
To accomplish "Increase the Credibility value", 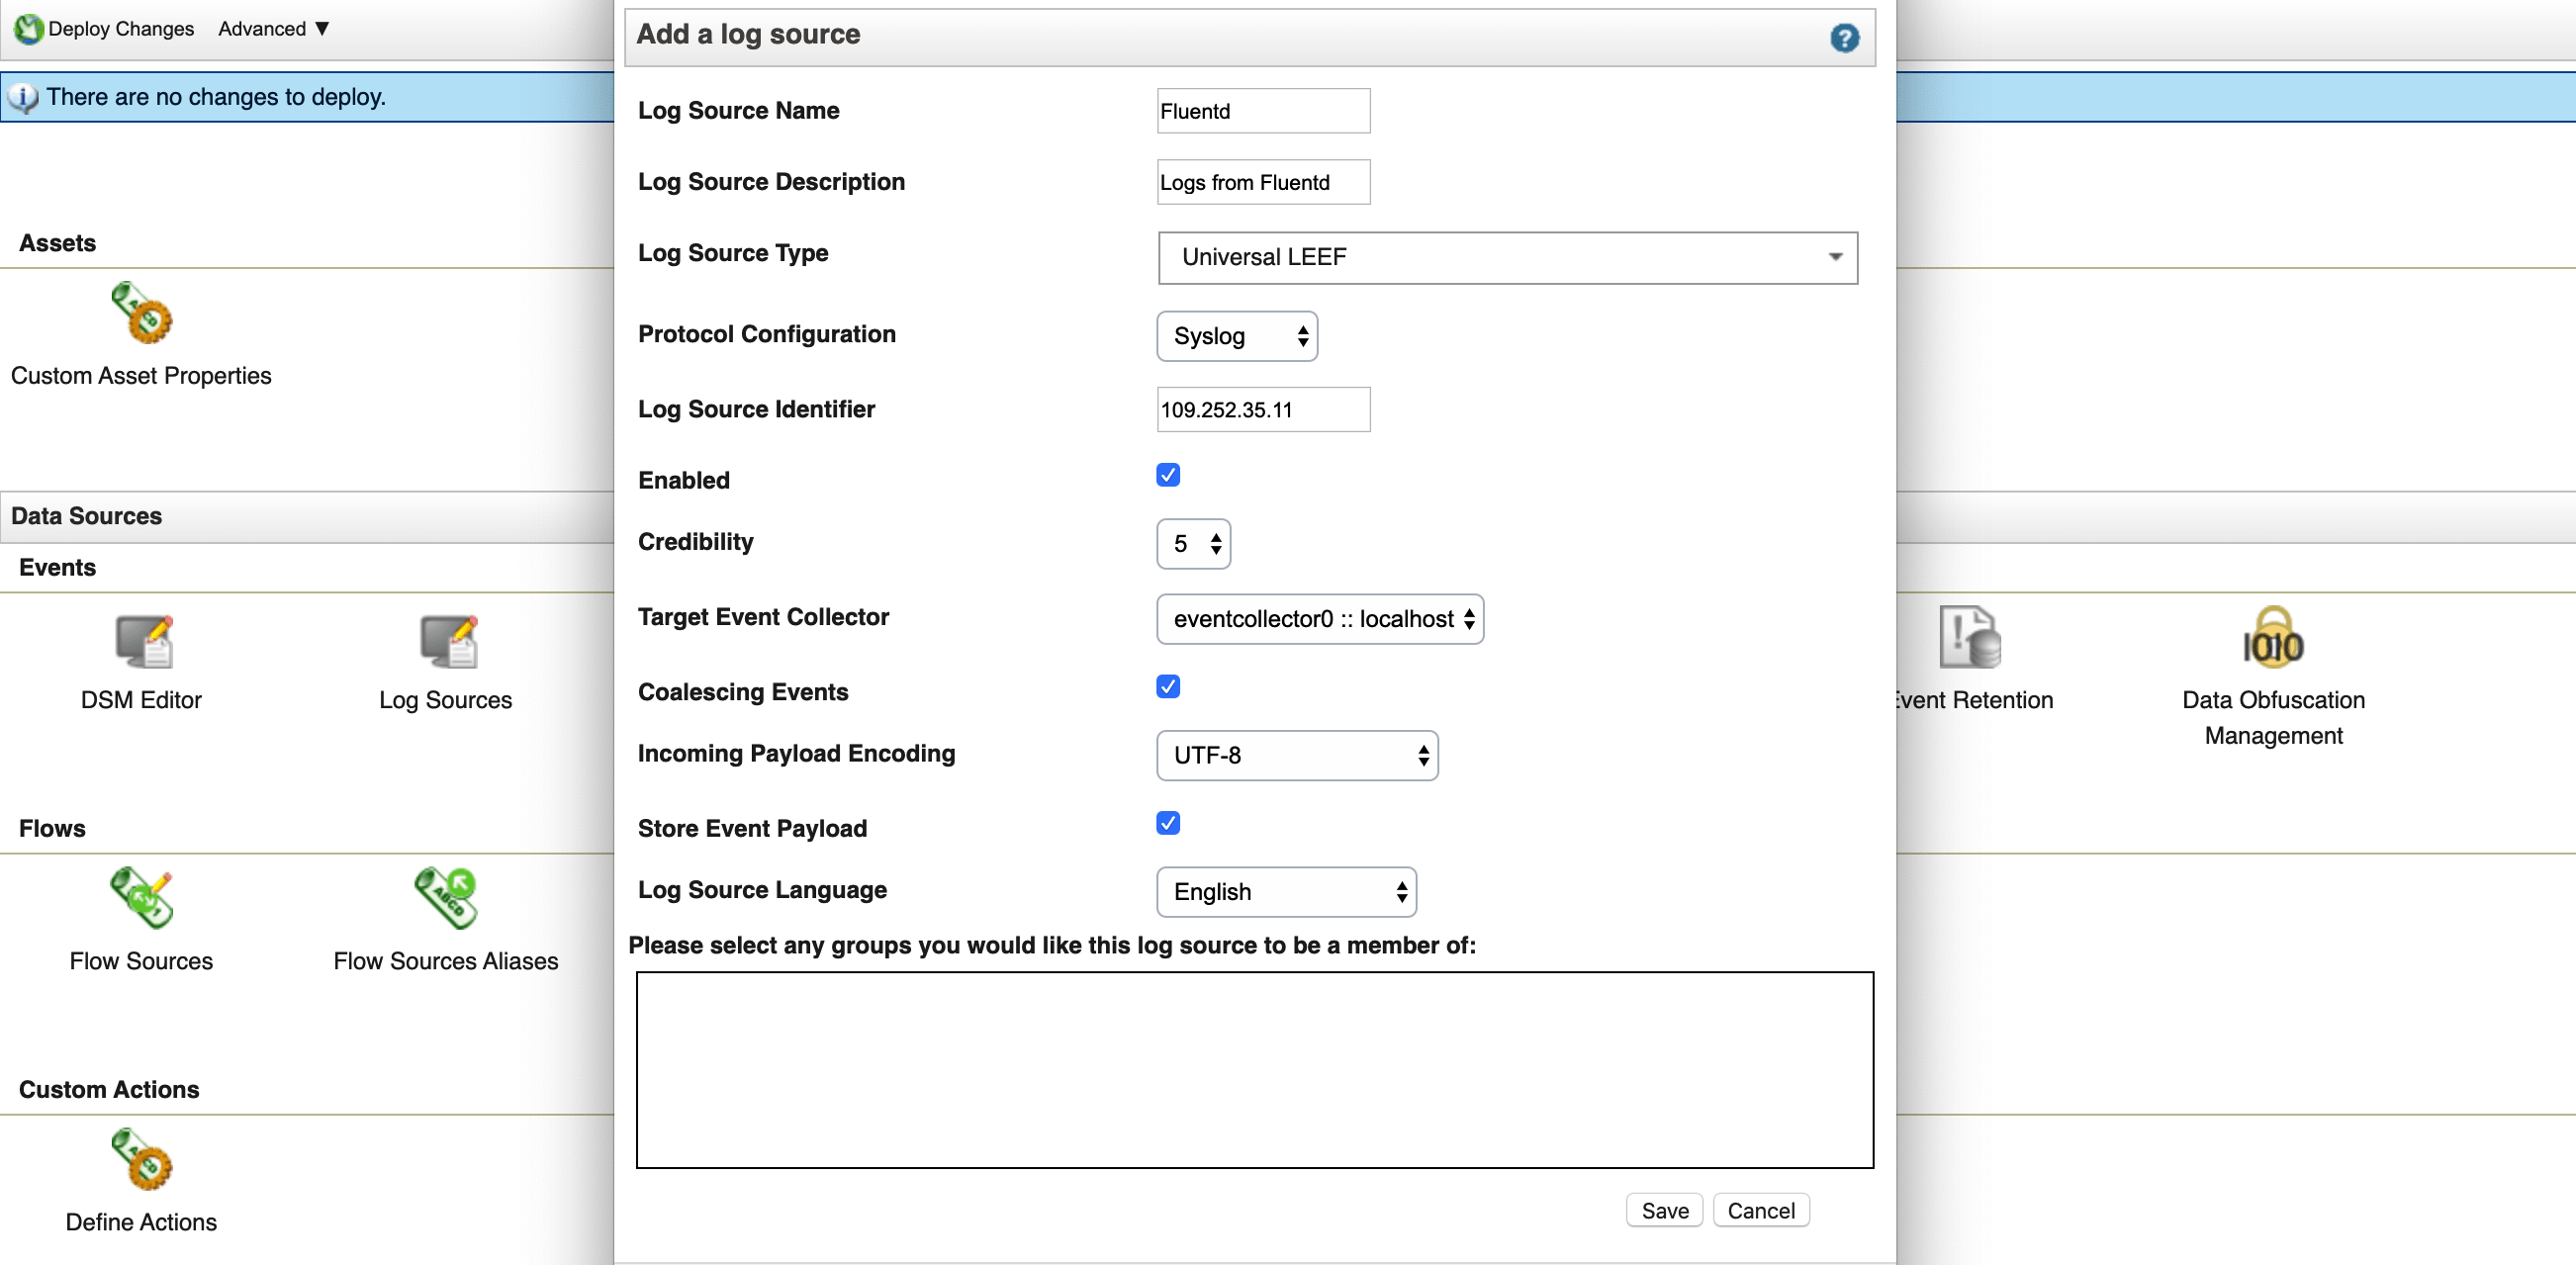I will 1215,536.
